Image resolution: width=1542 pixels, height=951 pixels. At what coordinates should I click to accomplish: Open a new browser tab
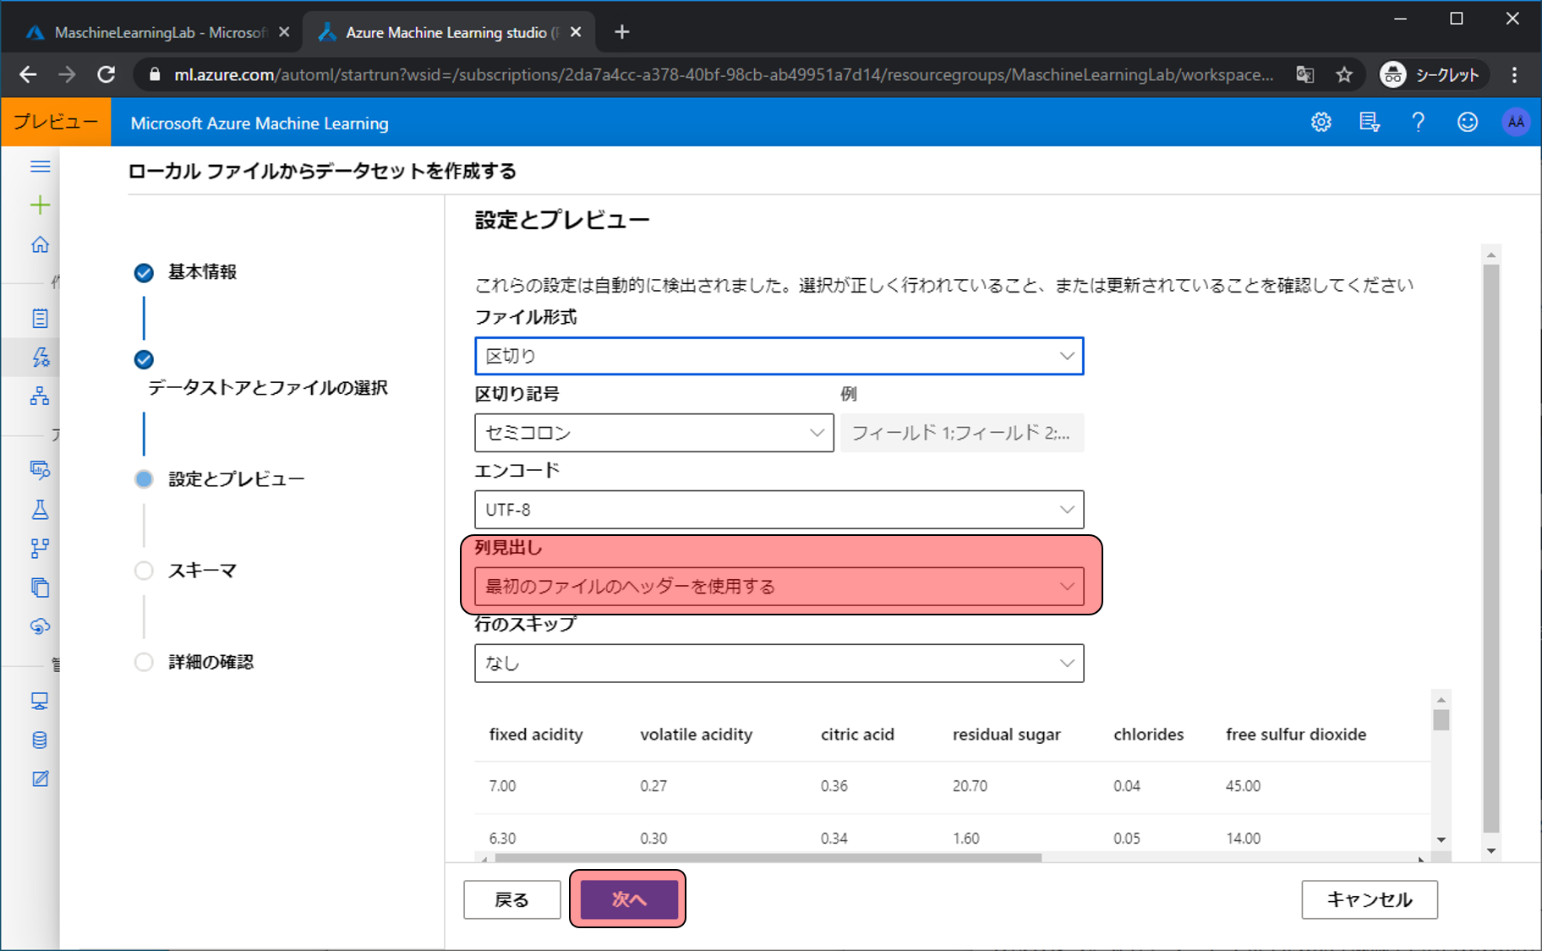coord(622,32)
